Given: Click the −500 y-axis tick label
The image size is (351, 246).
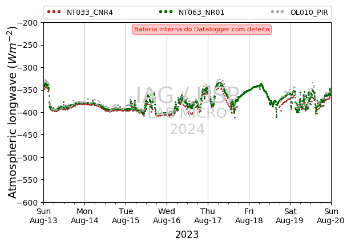Looking at the screenshot, I should tap(27, 158).
